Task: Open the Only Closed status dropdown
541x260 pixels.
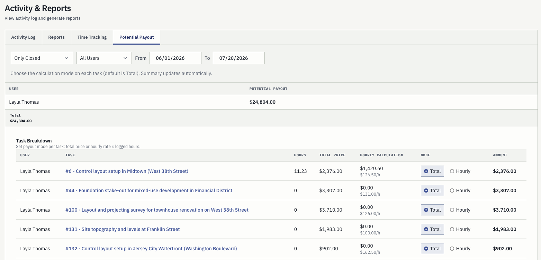Action: point(42,58)
